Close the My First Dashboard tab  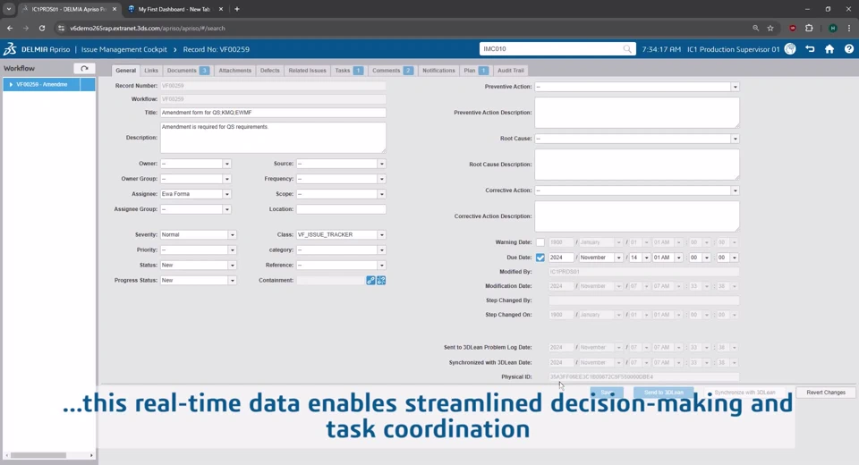[x=221, y=9]
